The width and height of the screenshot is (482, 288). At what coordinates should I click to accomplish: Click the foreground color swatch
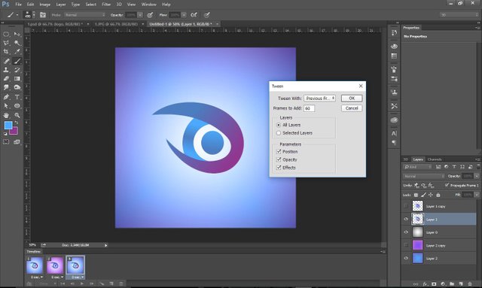click(x=8, y=126)
